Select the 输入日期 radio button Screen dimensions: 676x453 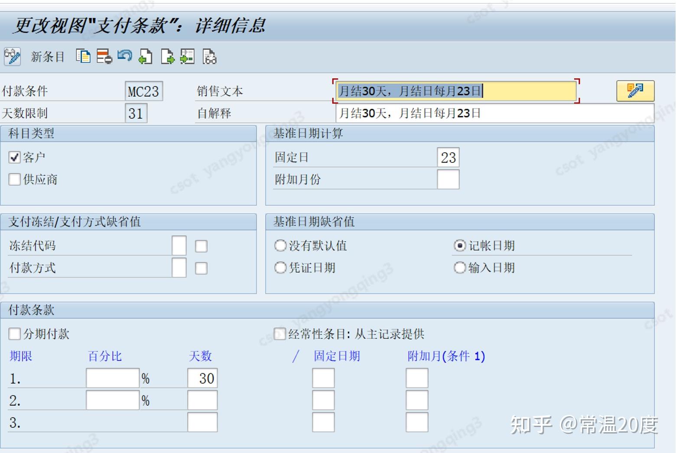point(459,268)
